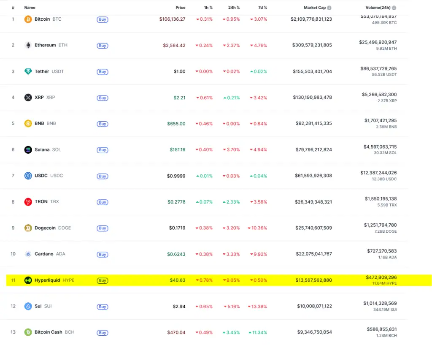
Task: Sort by the Market Cap column header
Action: click(x=315, y=8)
